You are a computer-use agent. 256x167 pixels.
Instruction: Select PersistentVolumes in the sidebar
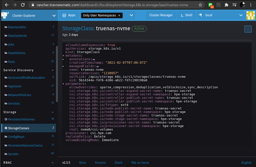[21, 119]
